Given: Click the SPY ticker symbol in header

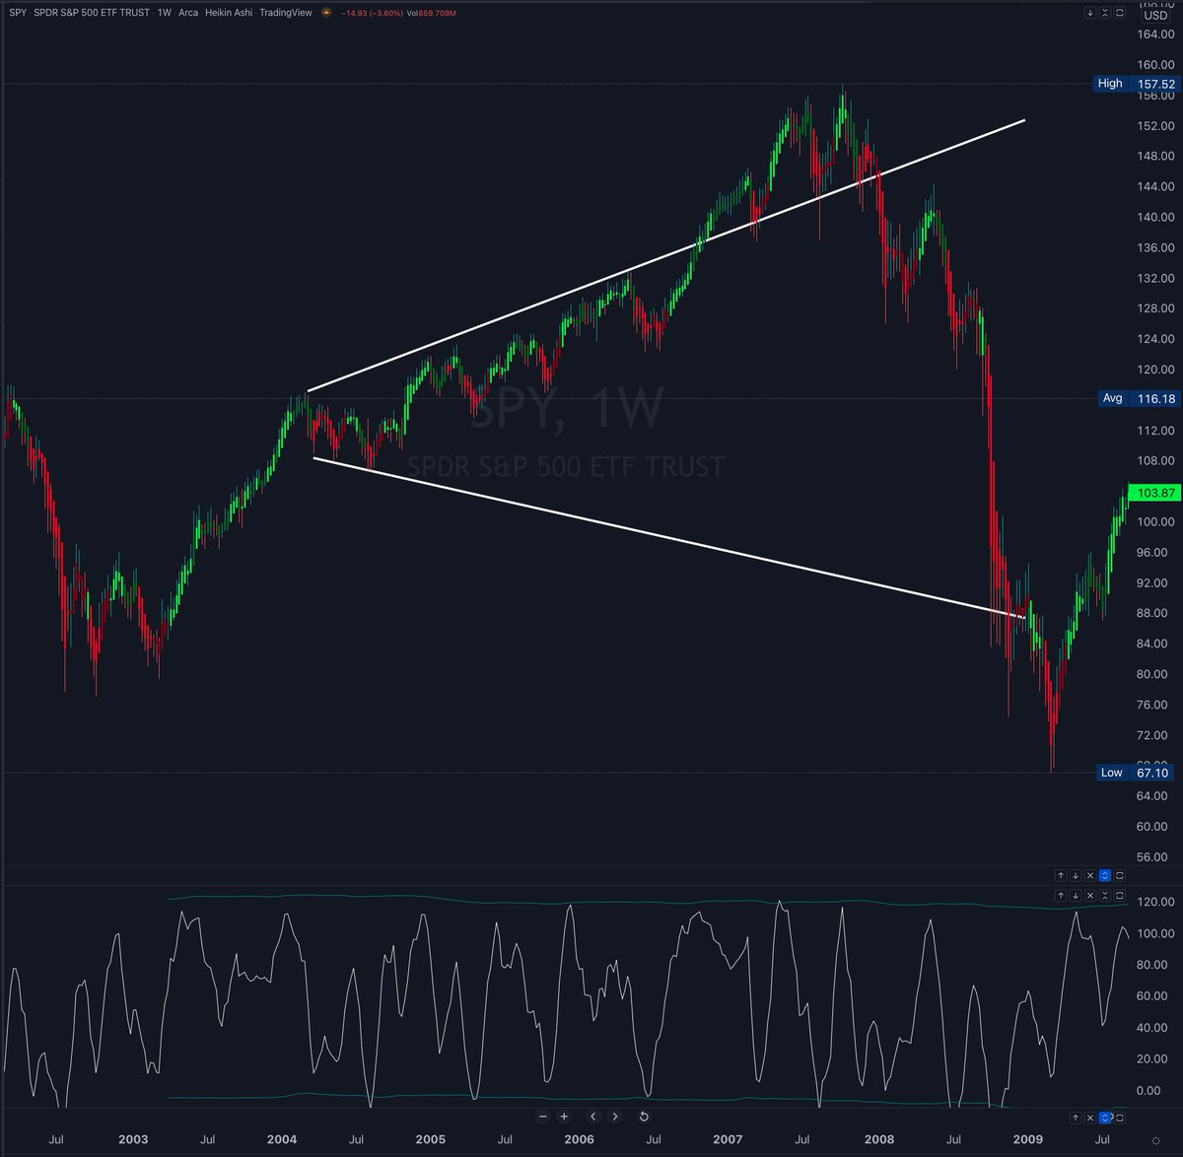Looking at the screenshot, I should [18, 13].
